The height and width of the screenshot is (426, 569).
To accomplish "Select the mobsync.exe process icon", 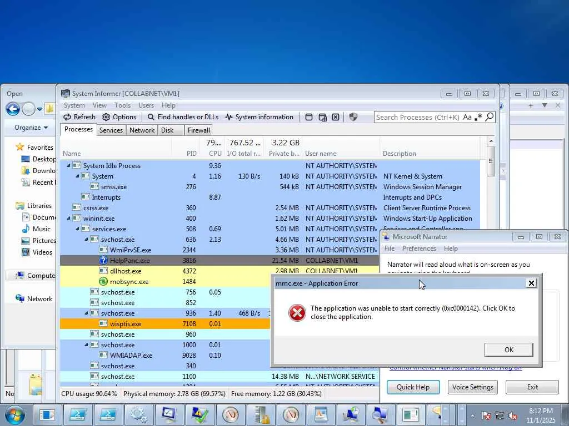I will (x=103, y=281).
